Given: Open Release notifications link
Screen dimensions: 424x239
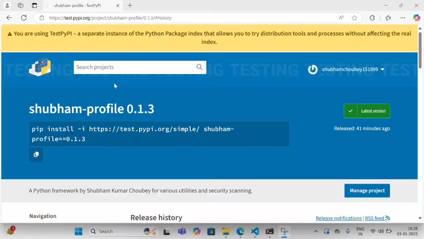Looking at the screenshot, I should click(339, 218).
